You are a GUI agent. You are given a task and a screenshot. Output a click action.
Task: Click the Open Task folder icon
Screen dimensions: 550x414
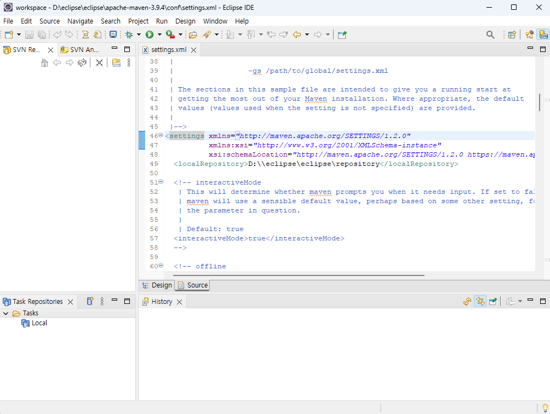pos(193,34)
